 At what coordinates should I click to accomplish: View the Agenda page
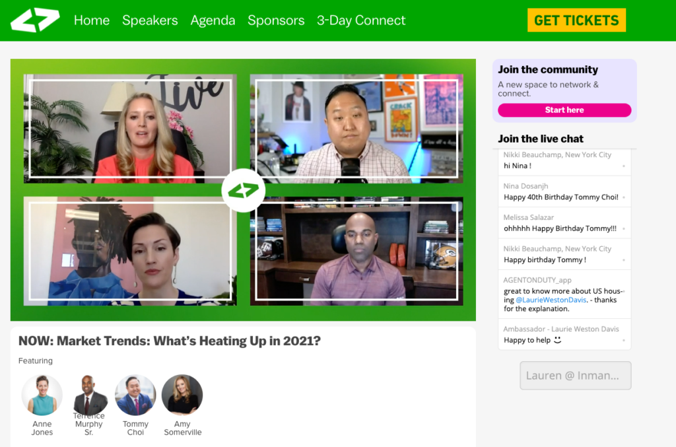(213, 20)
